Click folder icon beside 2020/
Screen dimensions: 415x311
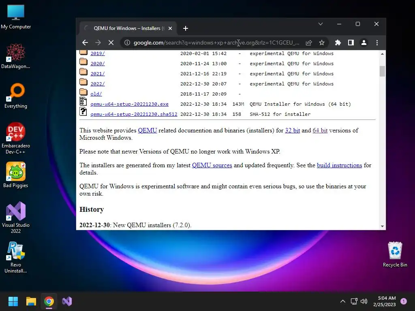pos(83,62)
